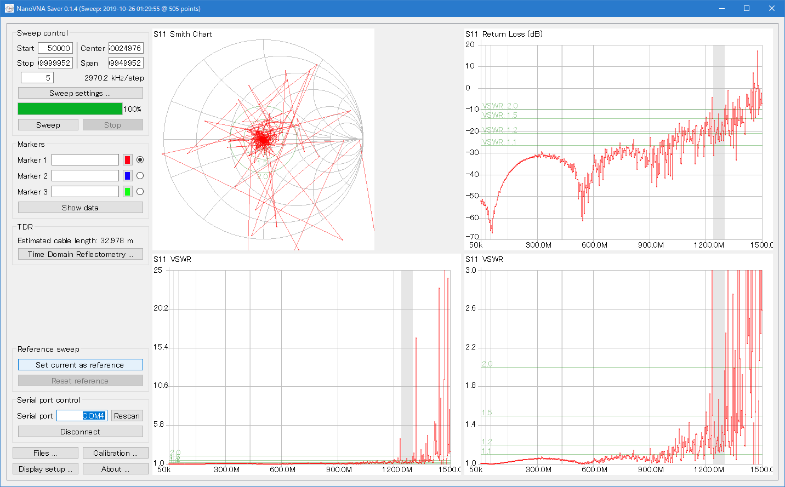The height and width of the screenshot is (487, 785).
Task: Open the blue Marker 2 color swatch
Action: point(127,176)
